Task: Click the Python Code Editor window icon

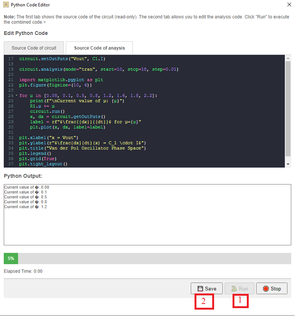Action: click(x=6, y=5)
